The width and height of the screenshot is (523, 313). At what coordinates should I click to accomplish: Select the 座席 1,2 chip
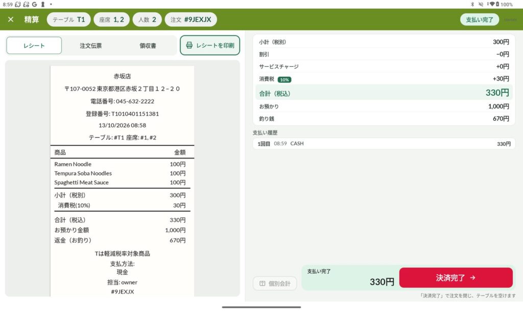(111, 19)
